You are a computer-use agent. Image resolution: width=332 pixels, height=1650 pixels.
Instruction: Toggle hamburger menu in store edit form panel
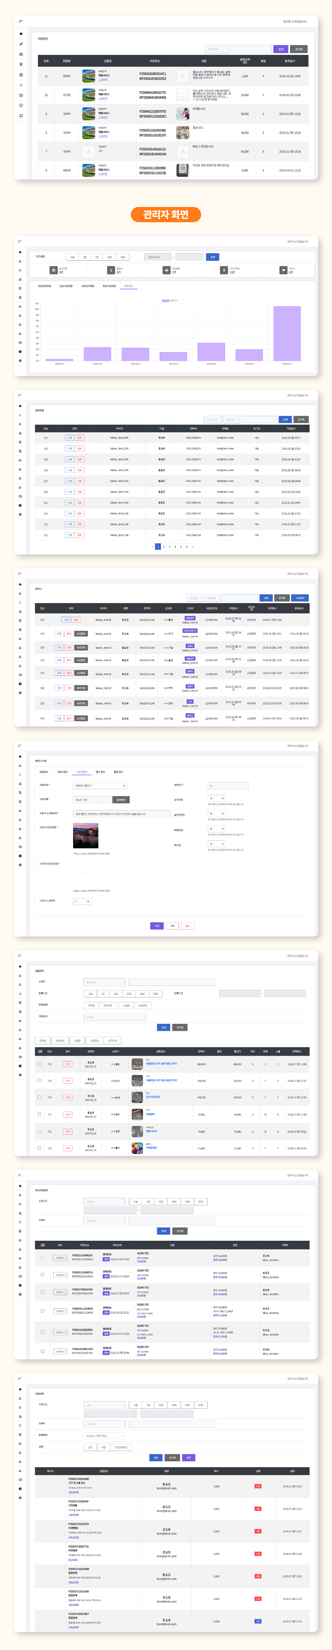pos(20,746)
